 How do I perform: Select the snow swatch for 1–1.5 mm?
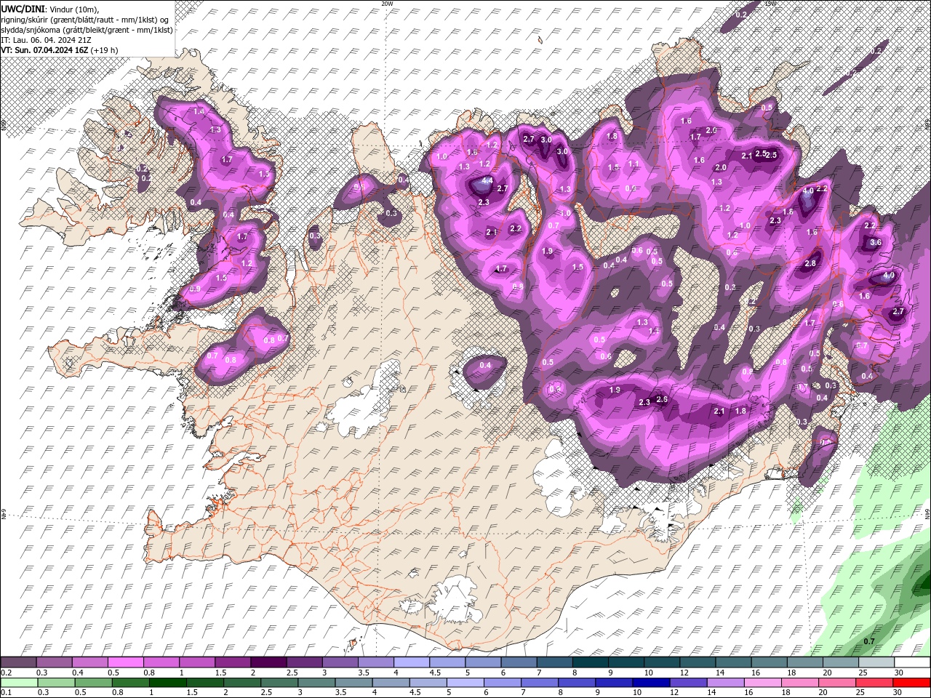pyautogui.click(x=197, y=662)
